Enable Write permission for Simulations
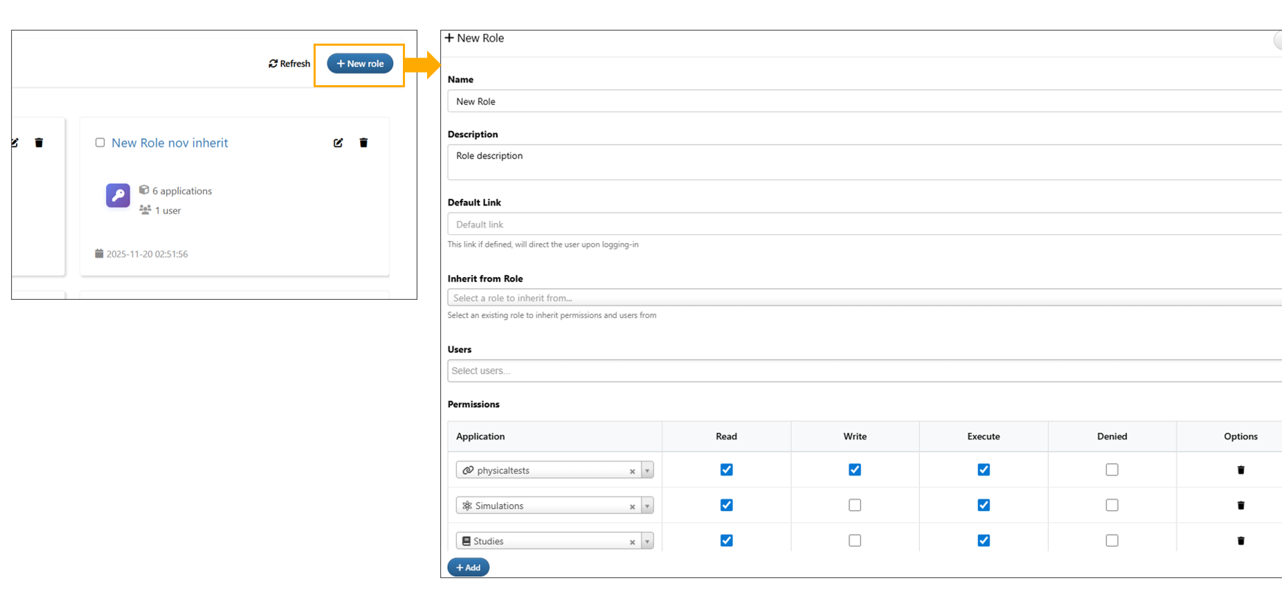Image resolution: width=1282 pixels, height=601 pixels. click(x=855, y=505)
